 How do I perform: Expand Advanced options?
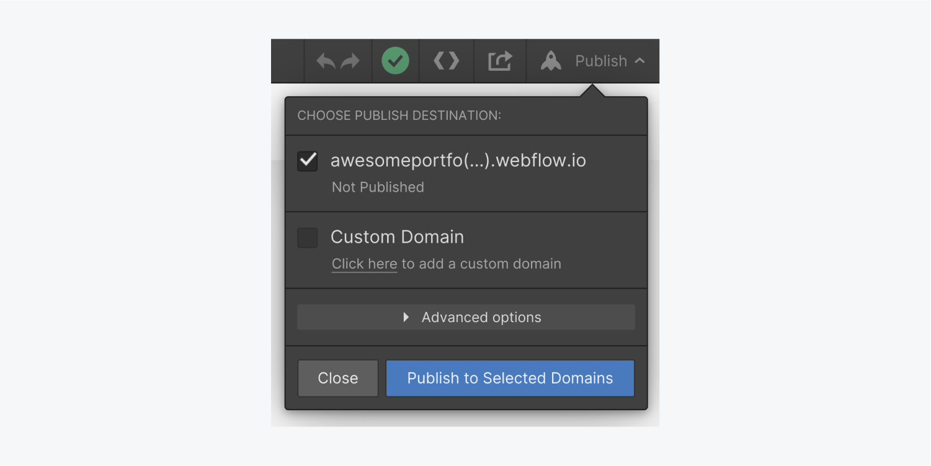[465, 316]
